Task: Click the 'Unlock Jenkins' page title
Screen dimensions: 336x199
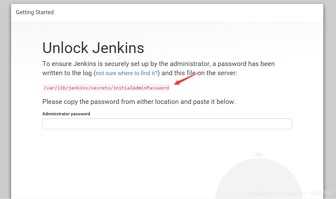Action: click(x=93, y=48)
